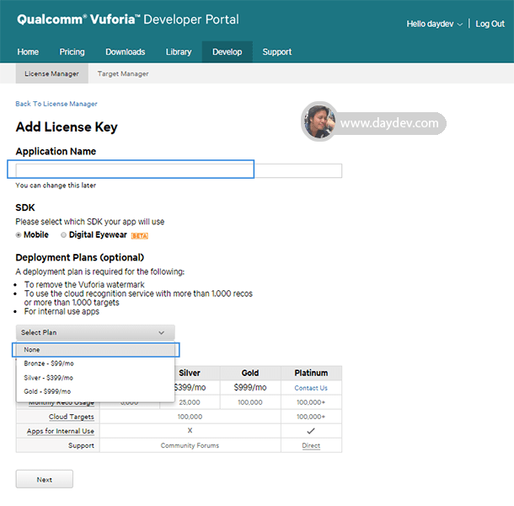514x506 pixels.
Task: Click the 25,000 reco usage cell
Action: [190, 402]
